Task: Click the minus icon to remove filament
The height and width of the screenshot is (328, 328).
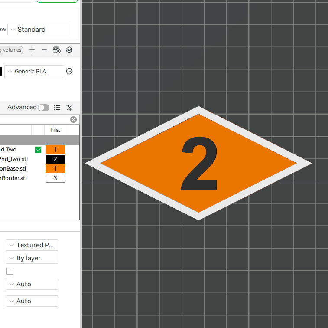Action: pyautogui.click(x=44, y=50)
